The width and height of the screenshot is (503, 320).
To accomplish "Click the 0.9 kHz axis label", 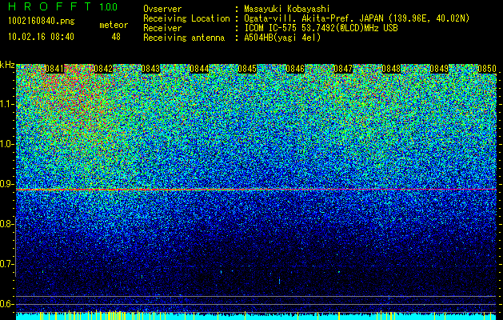I will click(x=6, y=184).
